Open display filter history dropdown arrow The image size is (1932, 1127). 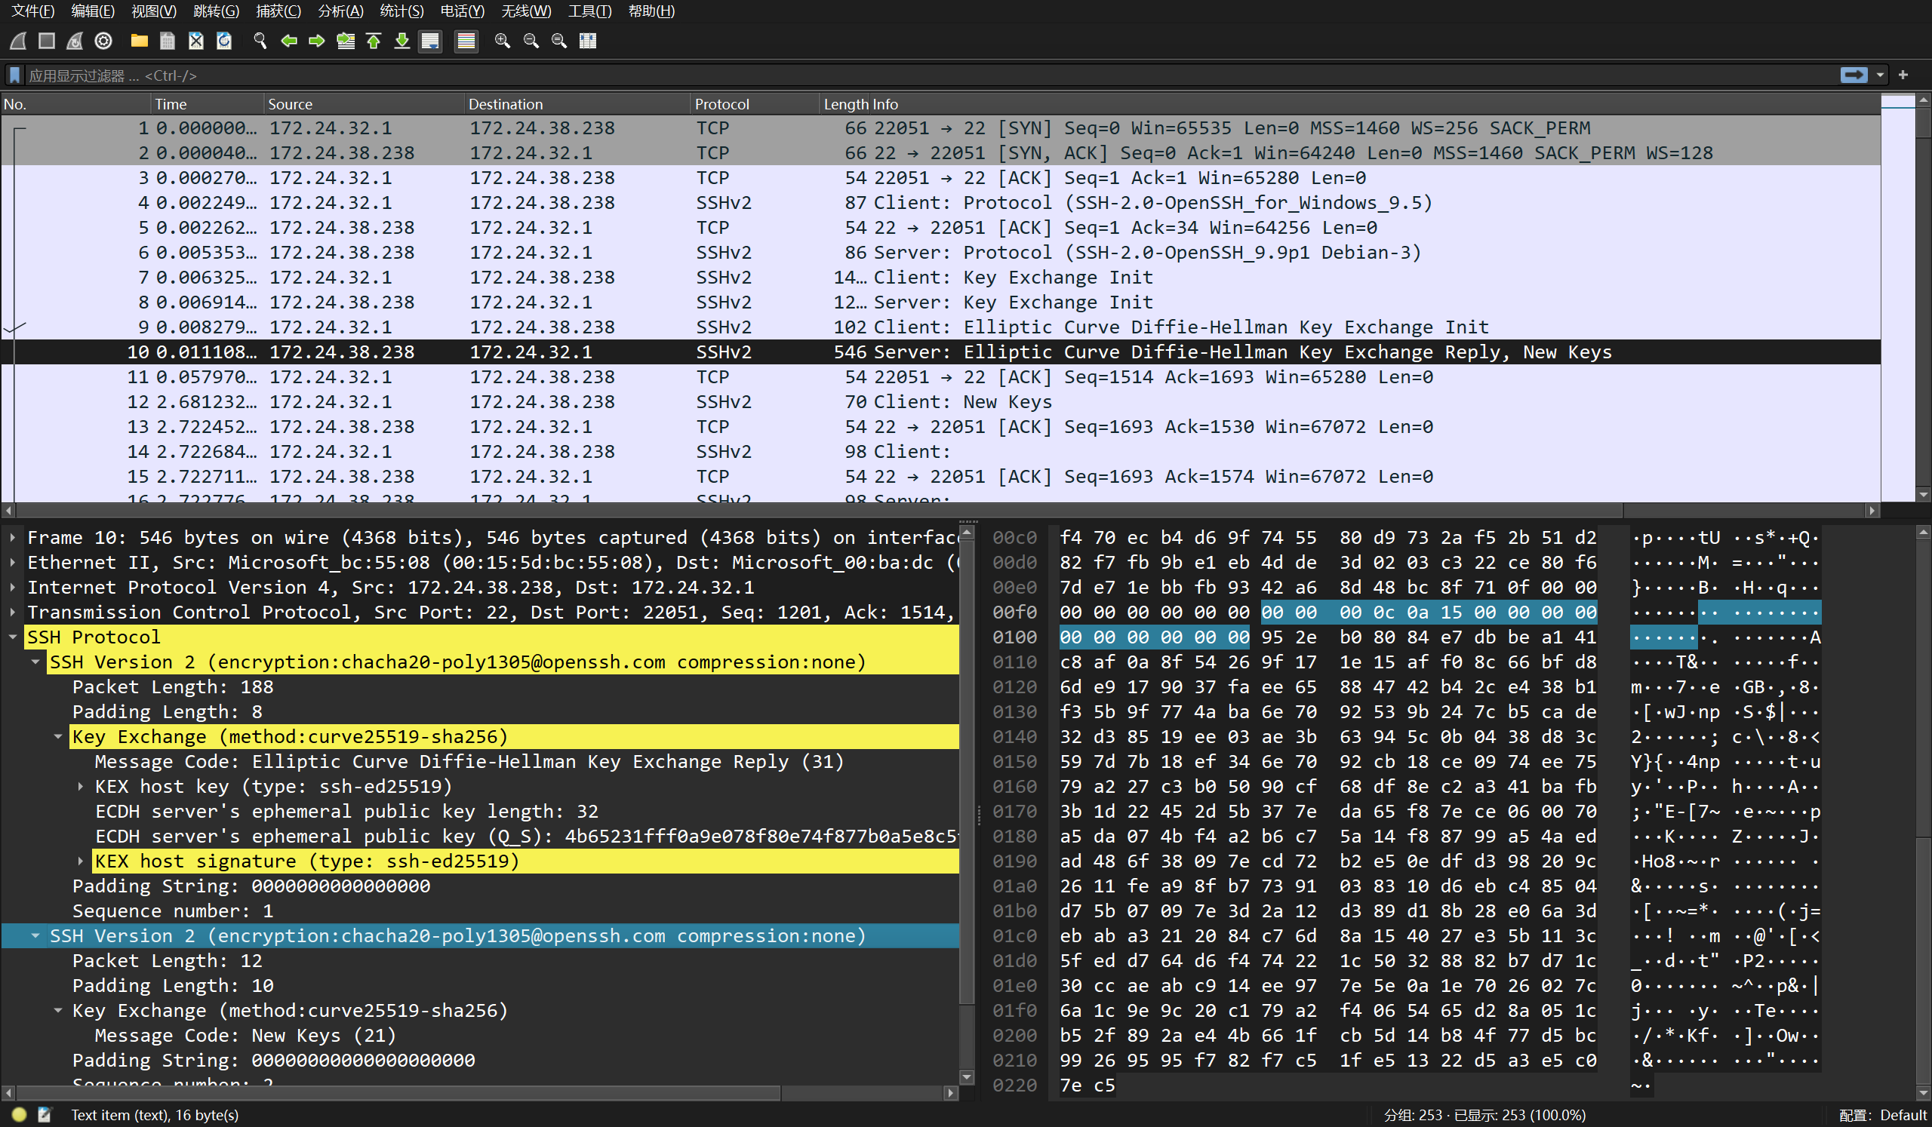click(1880, 75)
